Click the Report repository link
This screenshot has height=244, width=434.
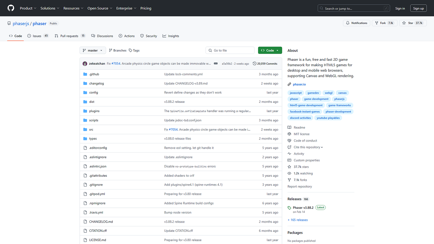300,187
